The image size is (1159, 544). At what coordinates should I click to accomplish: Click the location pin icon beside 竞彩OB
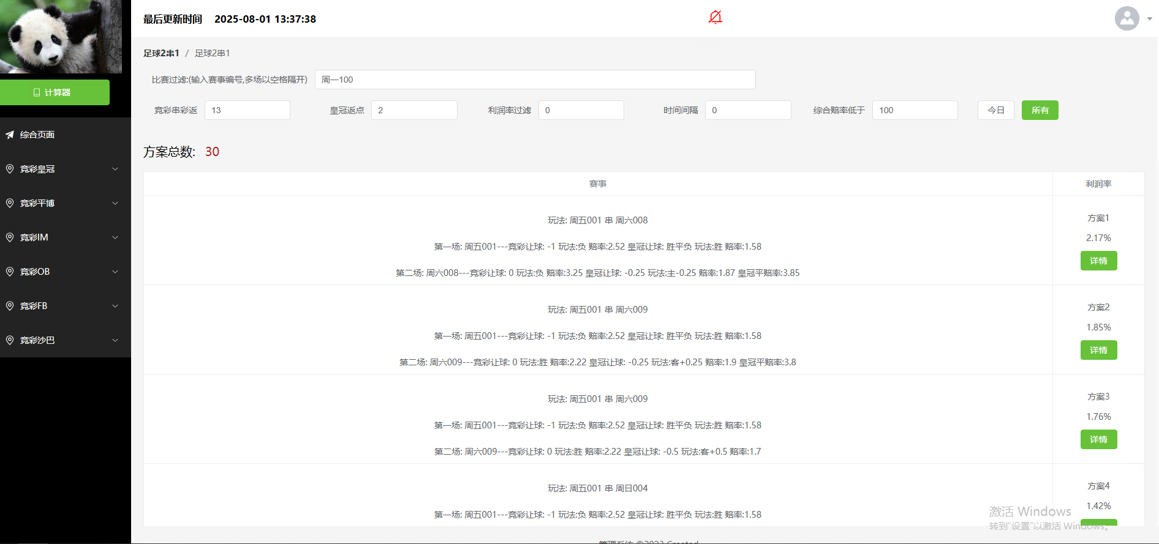tap(10, 272)
